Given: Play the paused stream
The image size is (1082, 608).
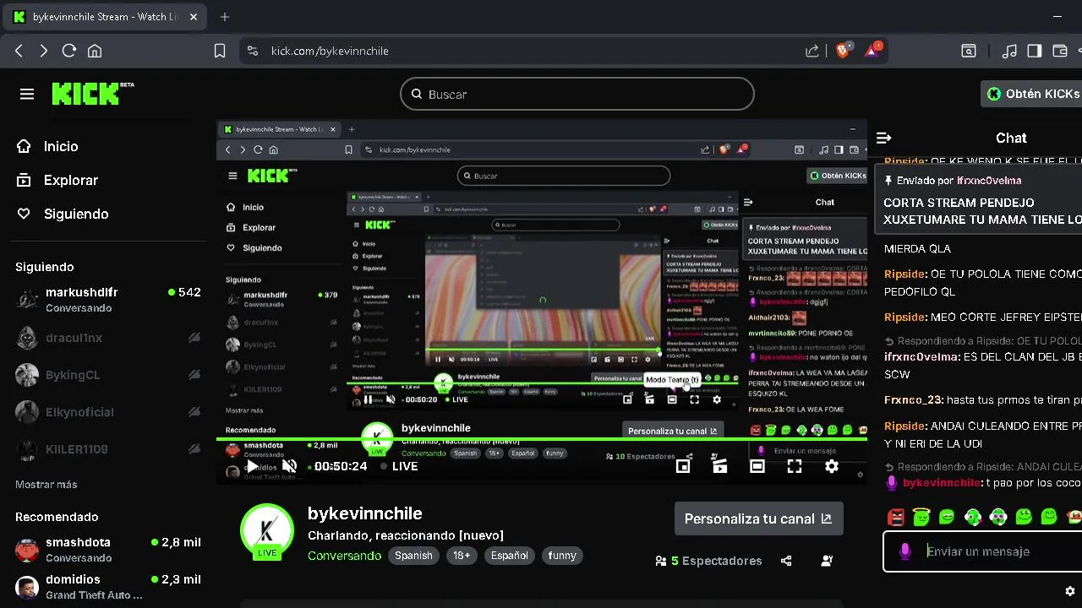Looking at the screenshot, I should click(252, 466).
